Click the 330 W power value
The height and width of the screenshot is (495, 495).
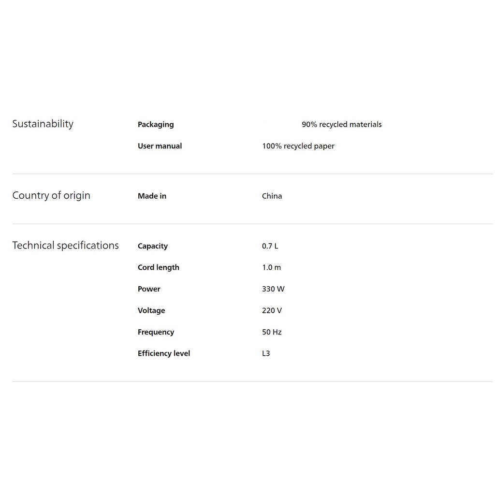click(x=273, y=289)
